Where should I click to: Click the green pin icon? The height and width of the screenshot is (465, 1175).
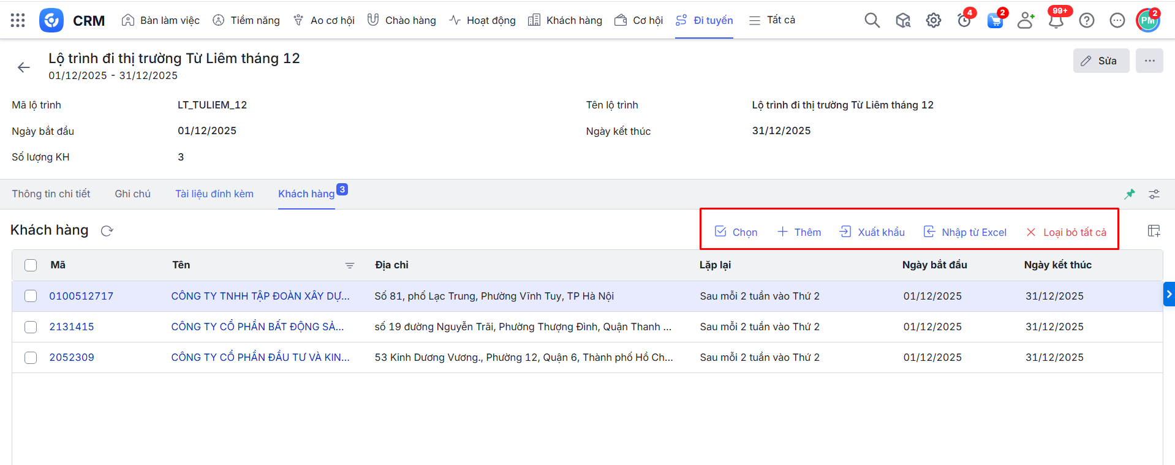(1130, 194)
